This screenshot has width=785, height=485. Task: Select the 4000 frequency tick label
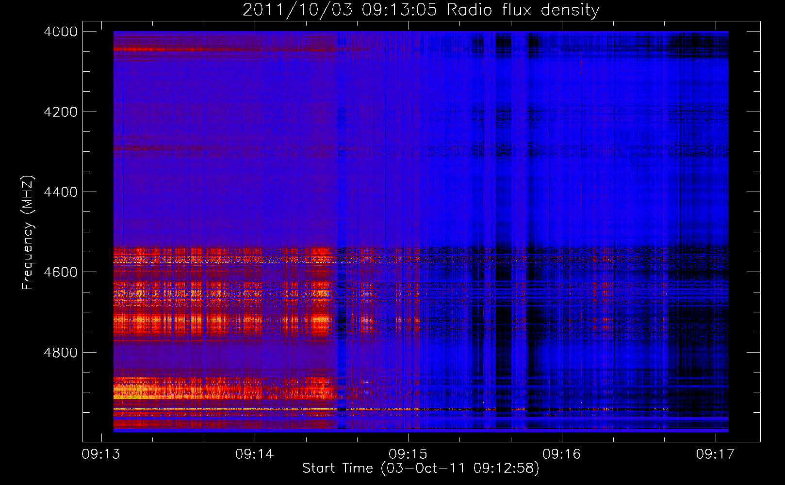[x=61, y=32]
